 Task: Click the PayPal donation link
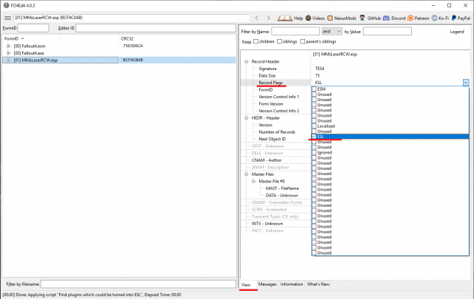pos(461,17)
